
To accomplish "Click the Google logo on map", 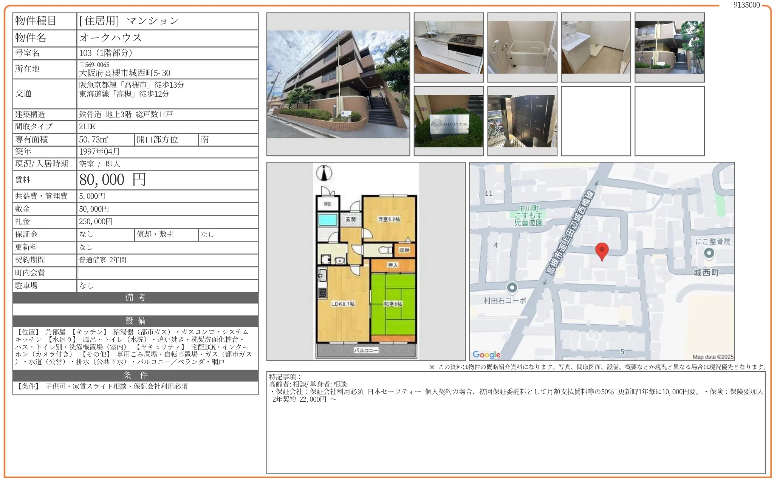I will pos(486,354).
